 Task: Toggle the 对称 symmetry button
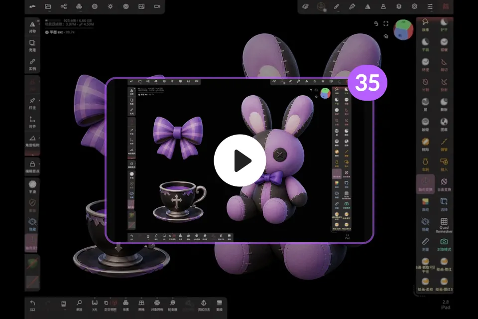tap(32, 26)
